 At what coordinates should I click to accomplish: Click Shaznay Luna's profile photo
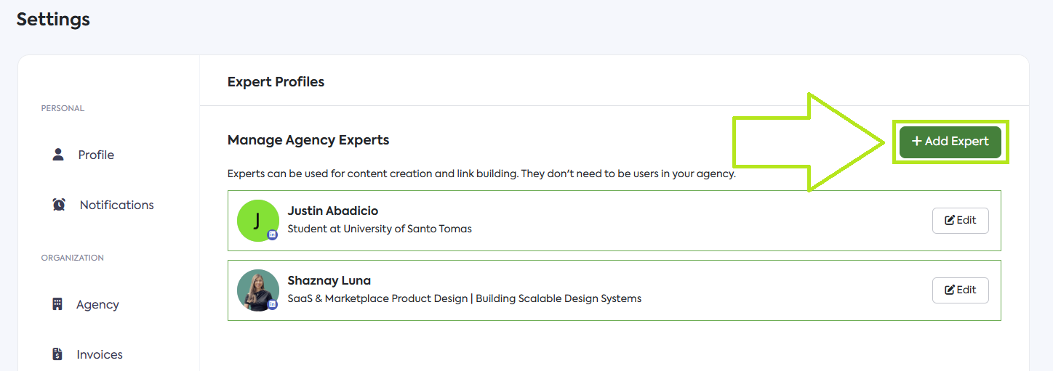point(258,290)
